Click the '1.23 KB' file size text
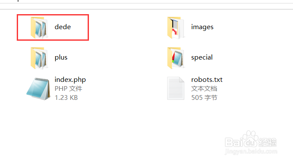This screenshot has height=162, width=293. tap(66, 97)
